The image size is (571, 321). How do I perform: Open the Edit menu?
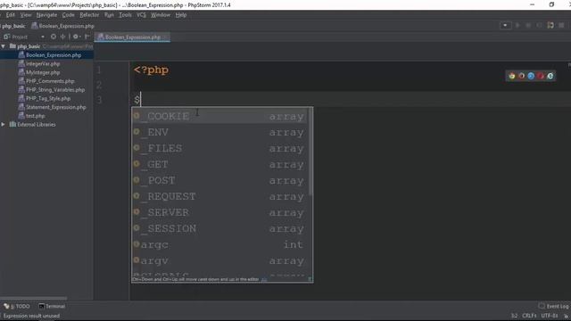click(x=10, y=15)
